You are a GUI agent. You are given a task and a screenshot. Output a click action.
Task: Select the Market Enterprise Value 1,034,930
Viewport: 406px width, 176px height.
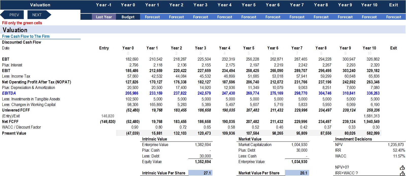click(x=299, y=162)
